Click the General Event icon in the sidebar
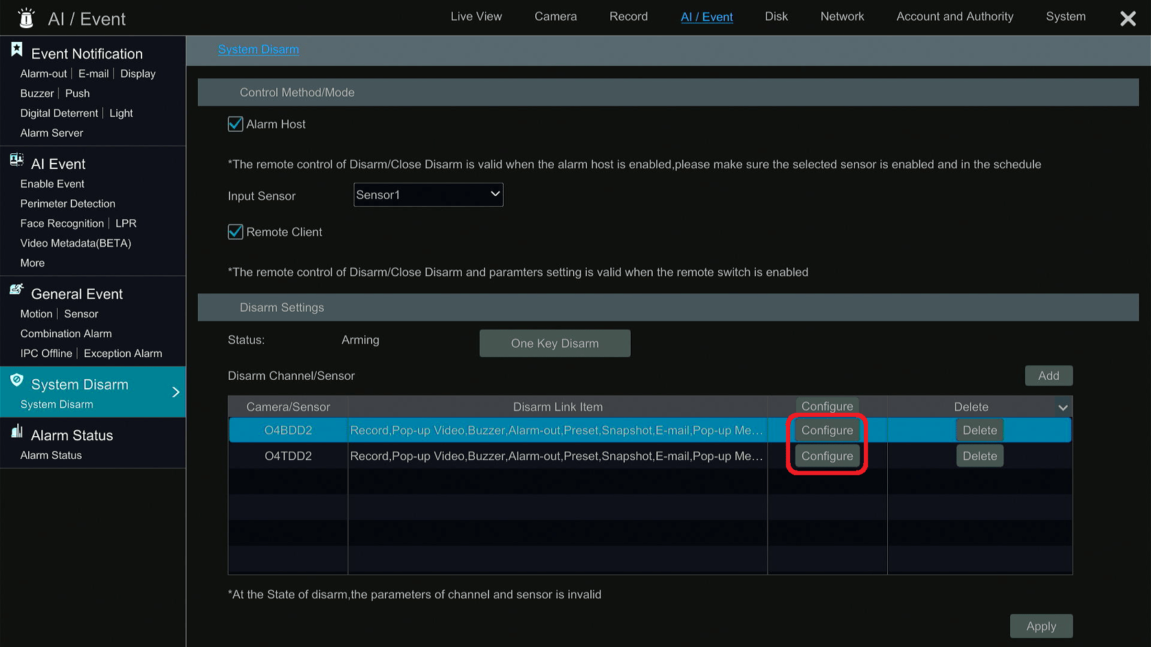The height and width of the screenshot is (647, 1151). pos(16,289)
